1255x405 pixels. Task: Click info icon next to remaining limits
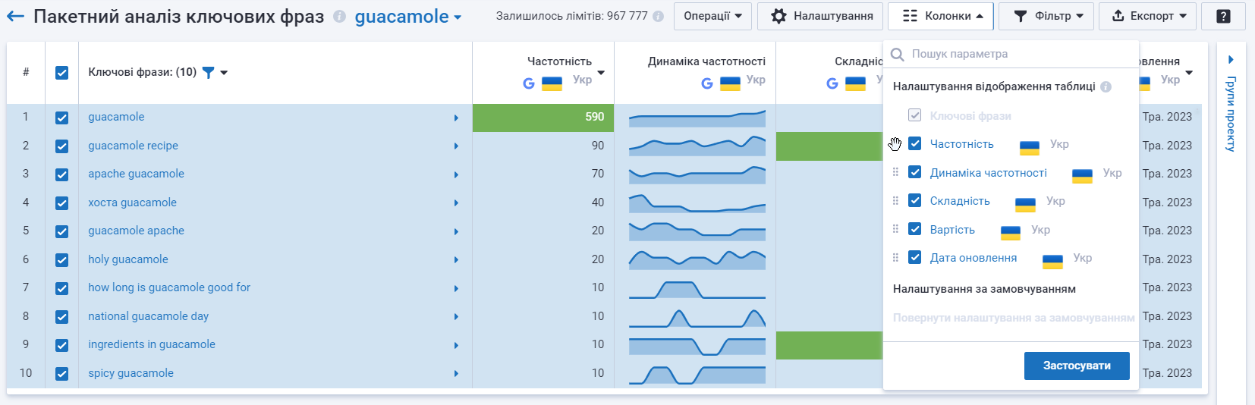click(x=658, y=16)
